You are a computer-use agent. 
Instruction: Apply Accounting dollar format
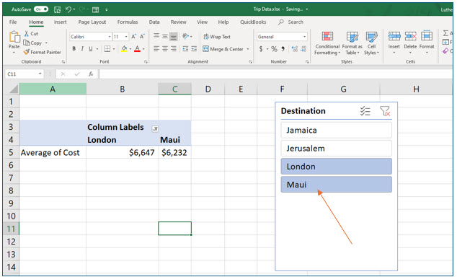pos(261,49)
